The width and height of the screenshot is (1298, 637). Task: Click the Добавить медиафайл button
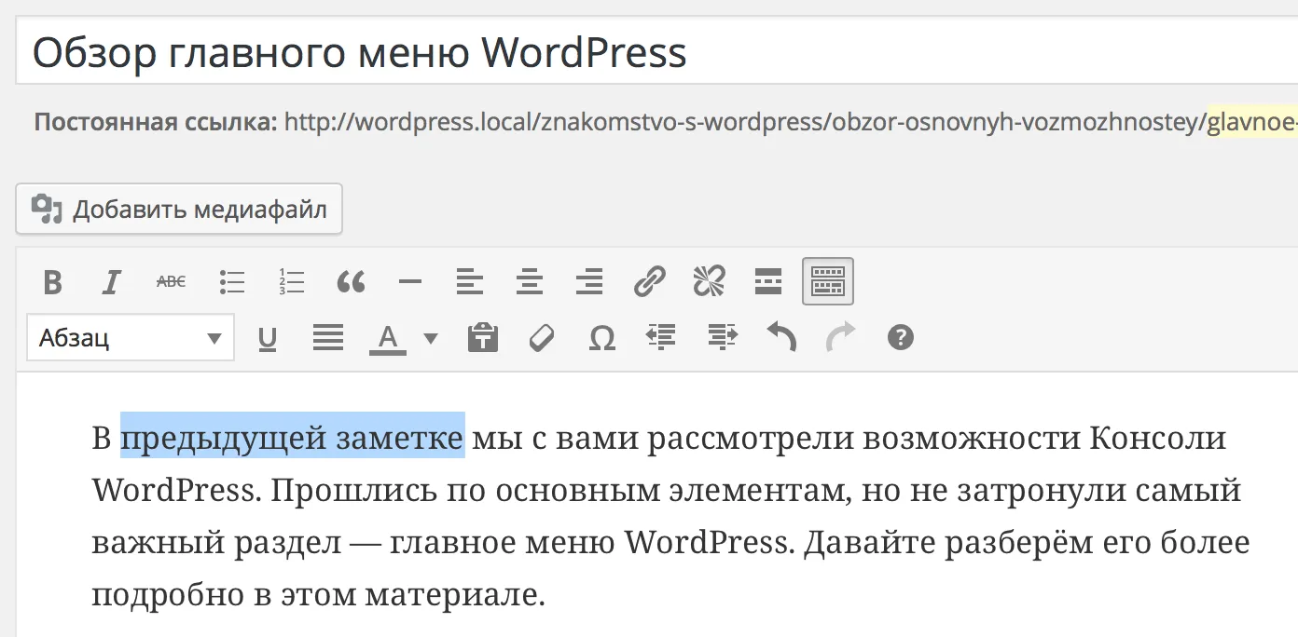179,210
